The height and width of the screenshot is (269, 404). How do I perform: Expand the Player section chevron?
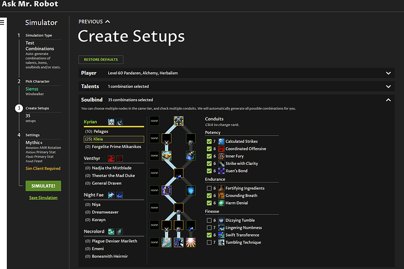coord(388,73)
